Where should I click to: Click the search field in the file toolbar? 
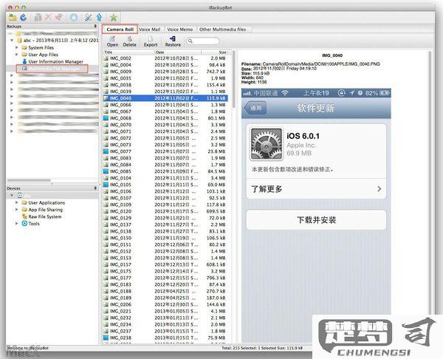(x=202, y=41)
